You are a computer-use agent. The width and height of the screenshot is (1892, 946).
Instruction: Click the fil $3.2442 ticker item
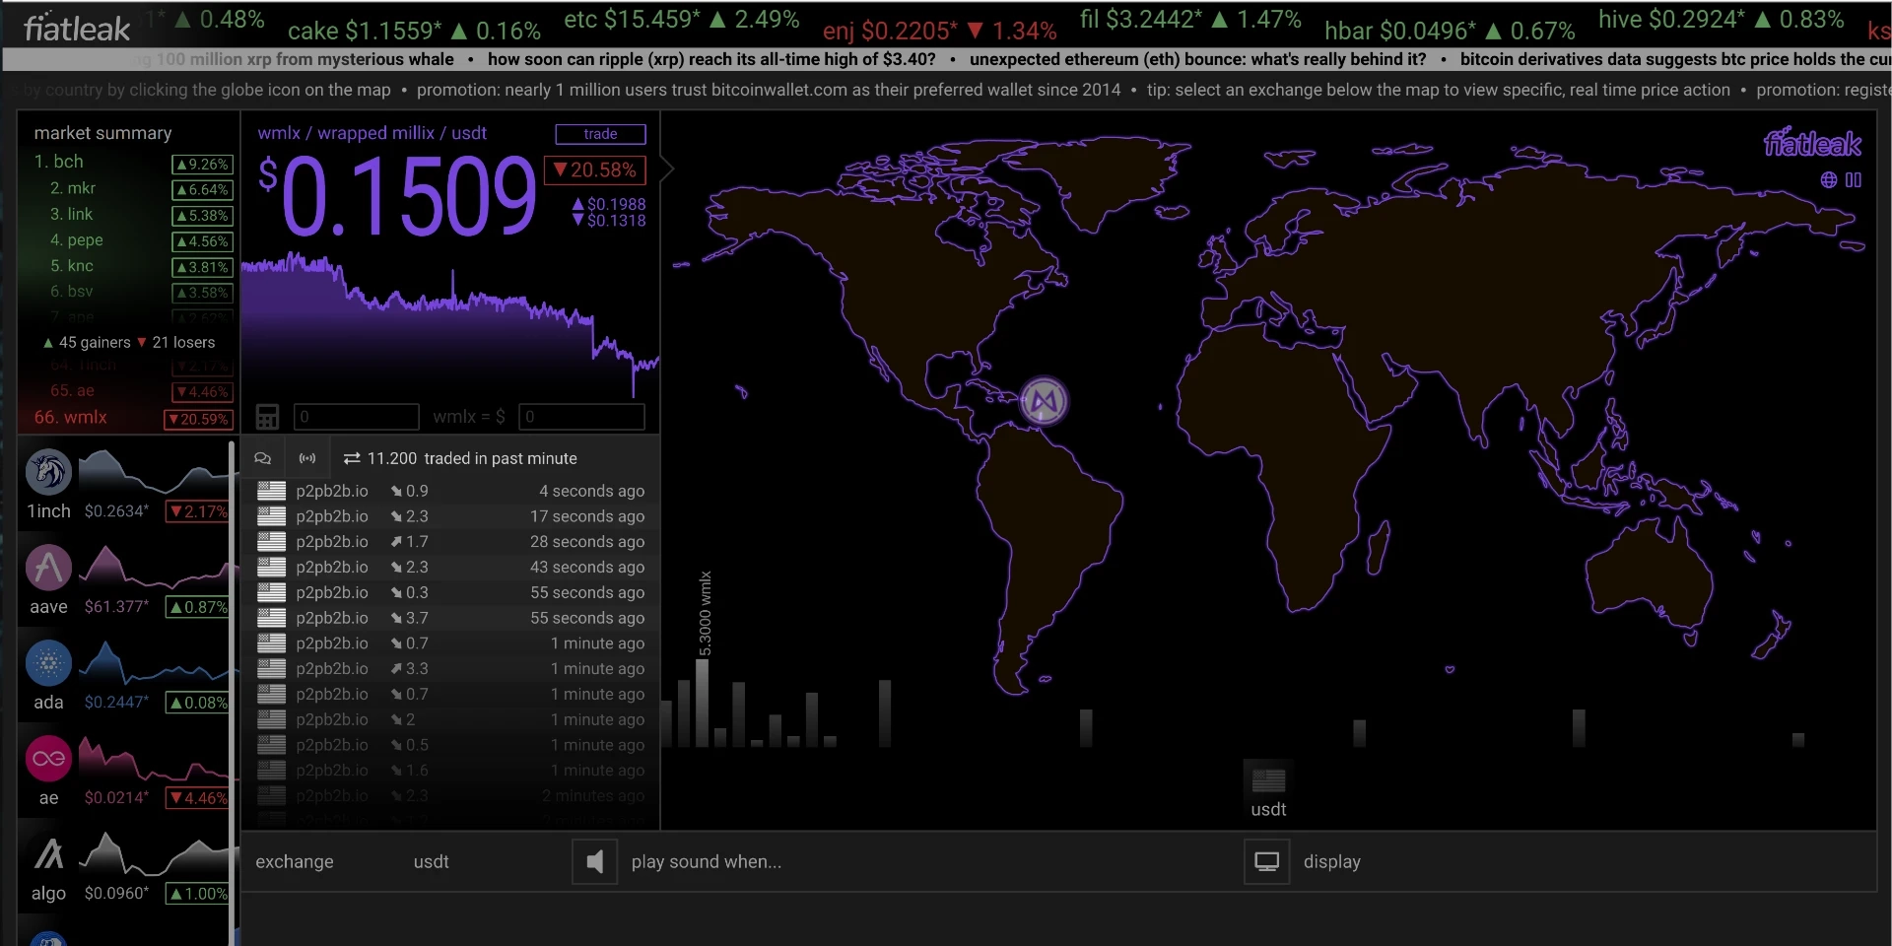[x=1190, y=20]
